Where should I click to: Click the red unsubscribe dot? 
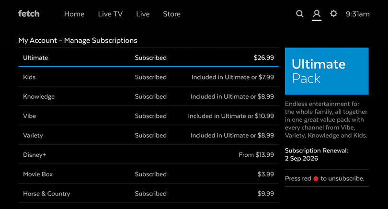coord(316,178)
